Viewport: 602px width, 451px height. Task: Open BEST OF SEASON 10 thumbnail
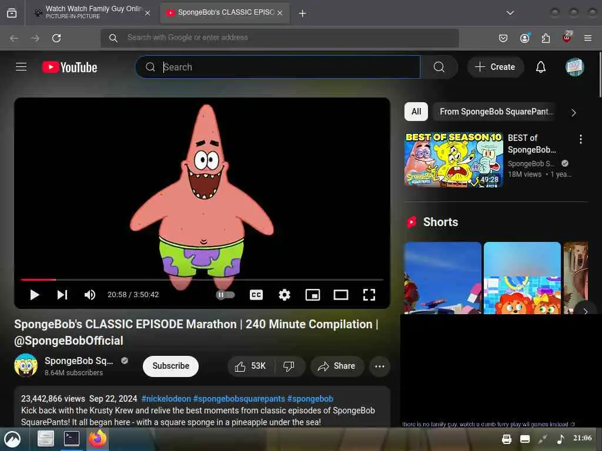coord(453,160)
